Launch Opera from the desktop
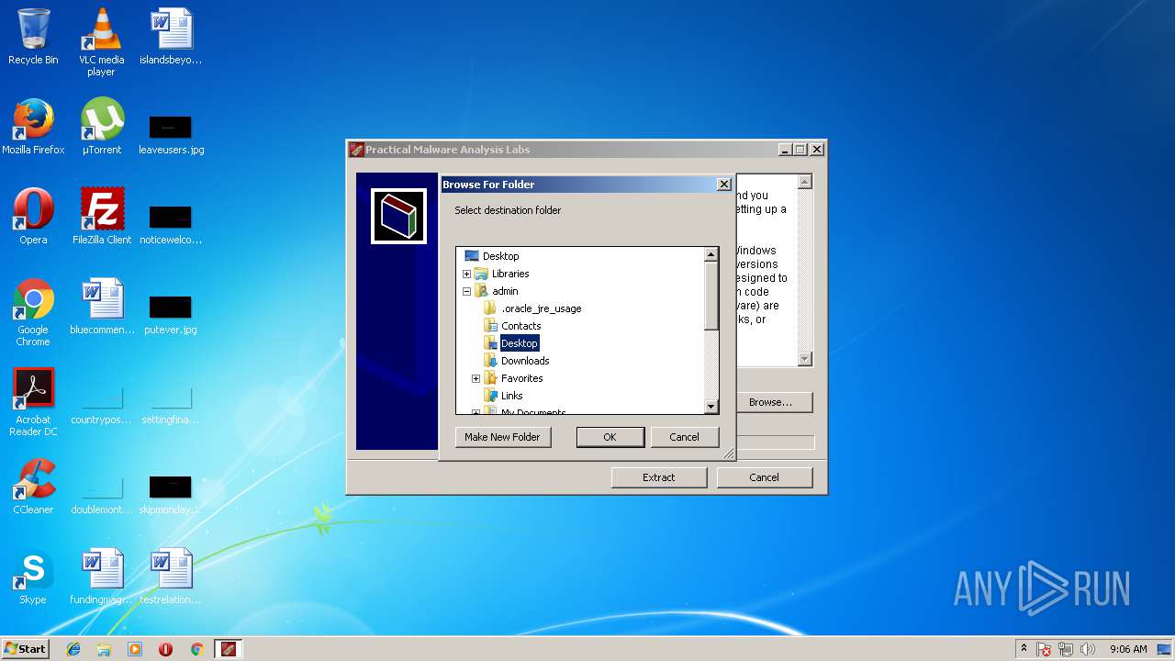1175x661 pixels. coord(33,217)
